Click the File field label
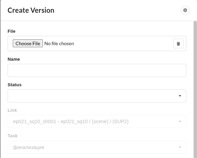Viewport: 197px width, 158px height. pos(11,31)
